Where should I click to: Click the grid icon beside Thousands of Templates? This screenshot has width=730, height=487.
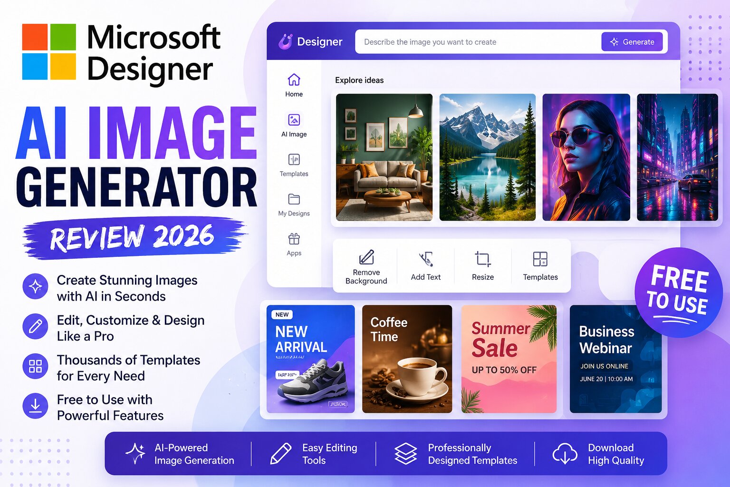tap(35, 366)
